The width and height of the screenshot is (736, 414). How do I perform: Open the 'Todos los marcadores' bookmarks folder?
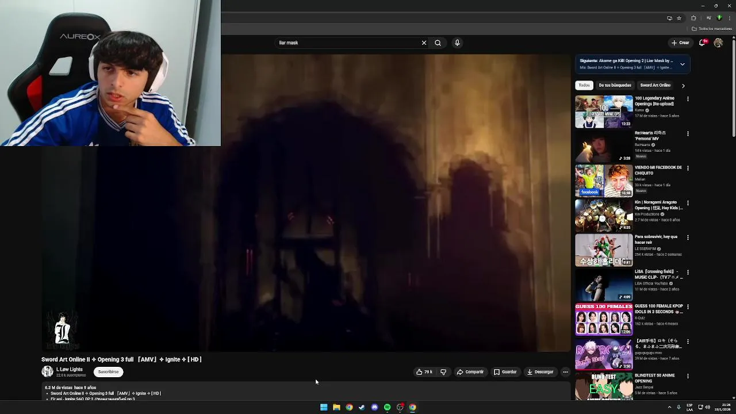coord(712,29)
